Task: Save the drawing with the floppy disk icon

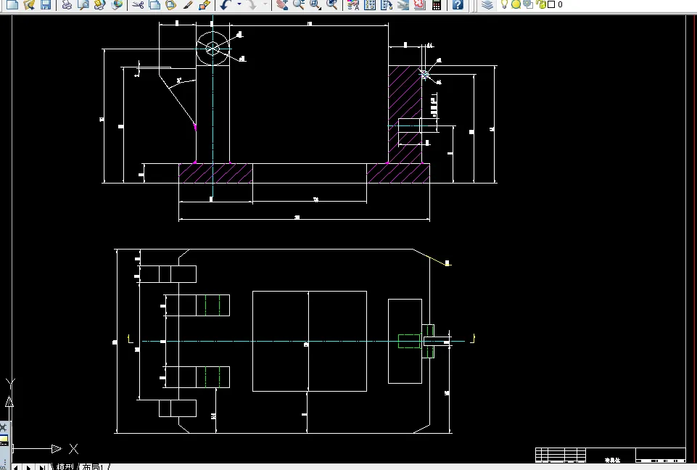Action: pos(46,5)
